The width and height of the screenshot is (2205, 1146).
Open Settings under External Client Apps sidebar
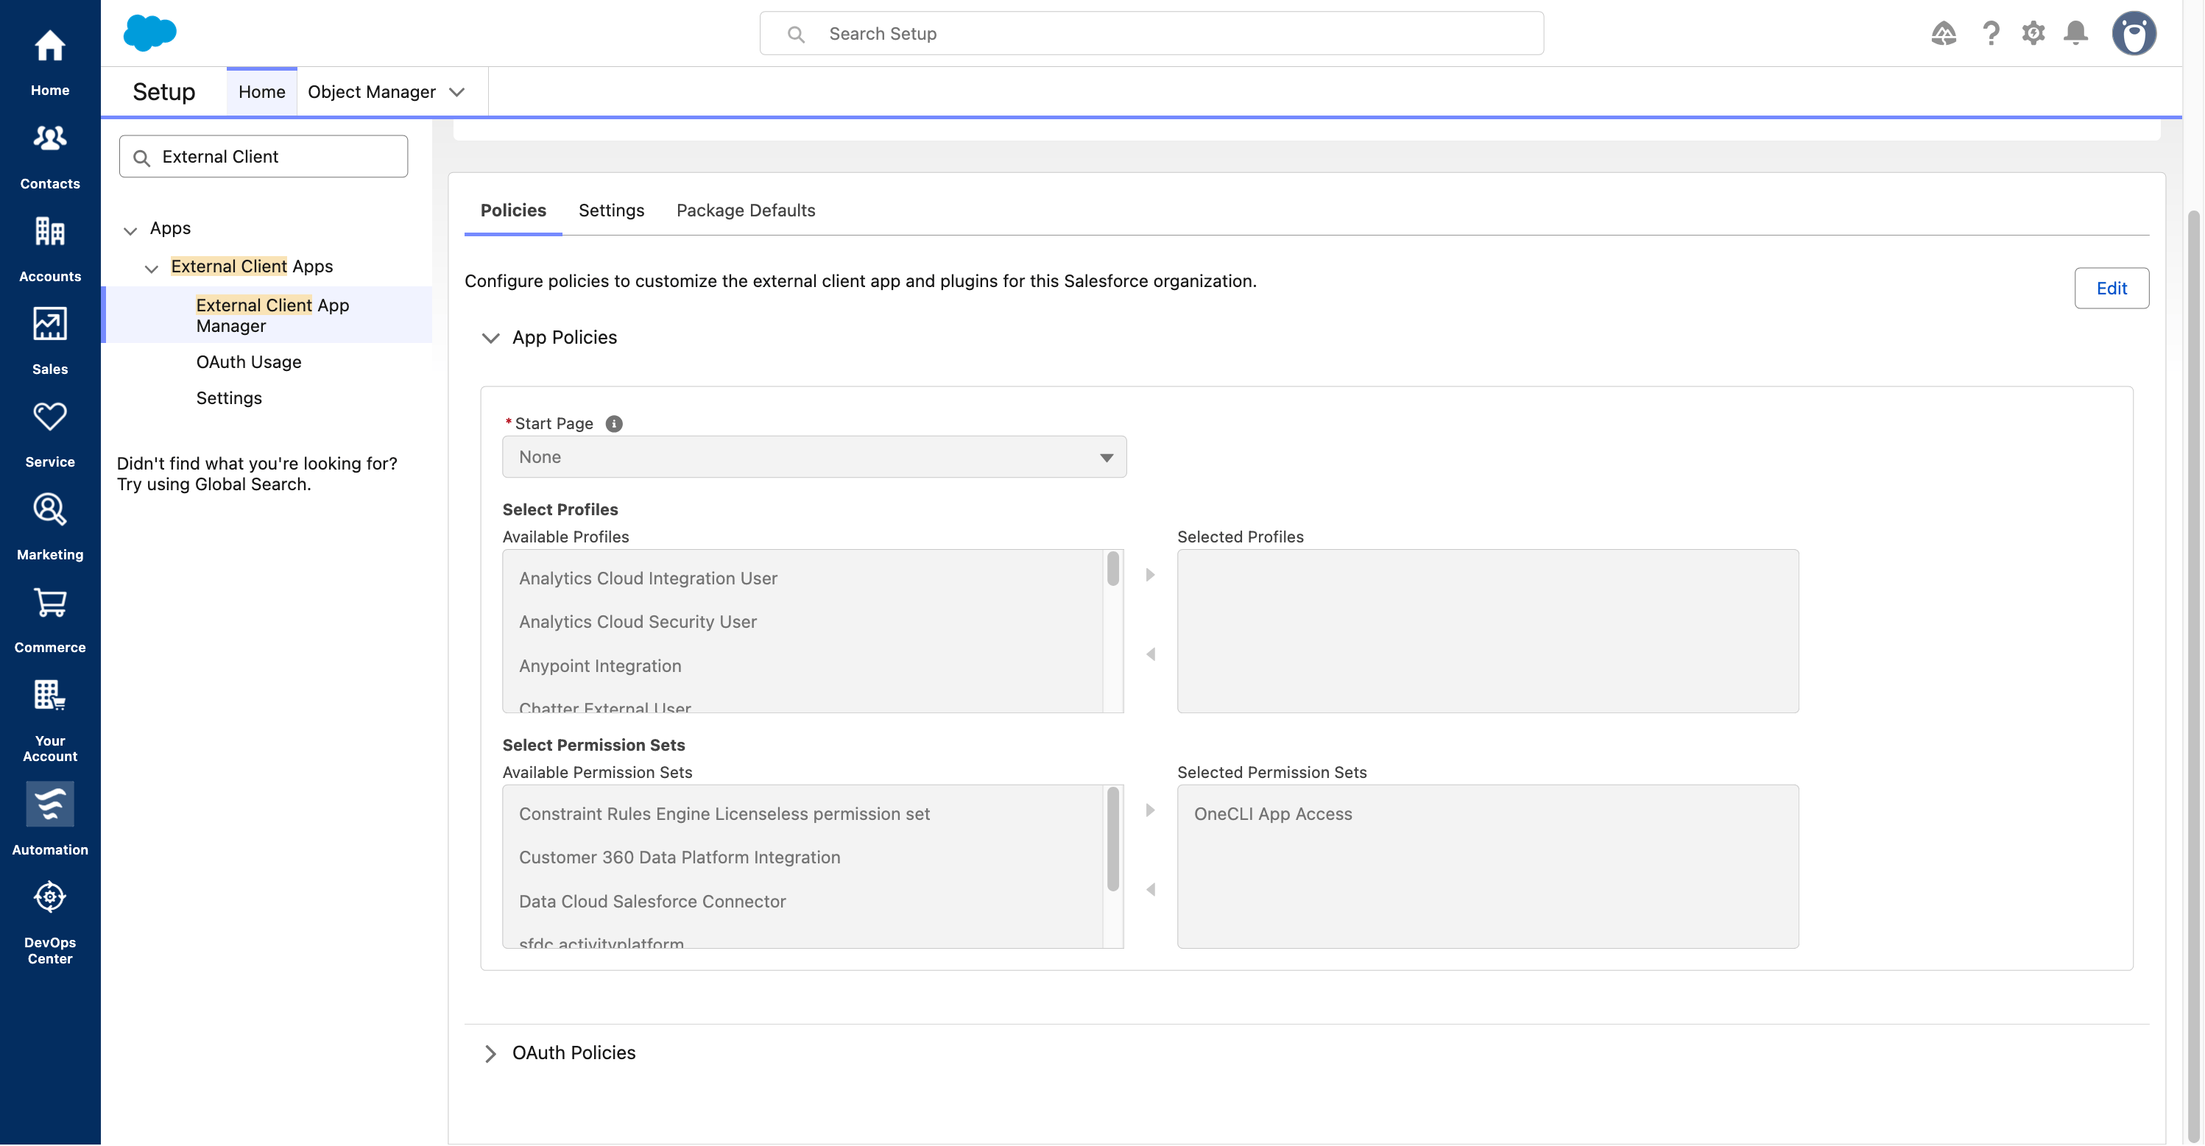228,398
